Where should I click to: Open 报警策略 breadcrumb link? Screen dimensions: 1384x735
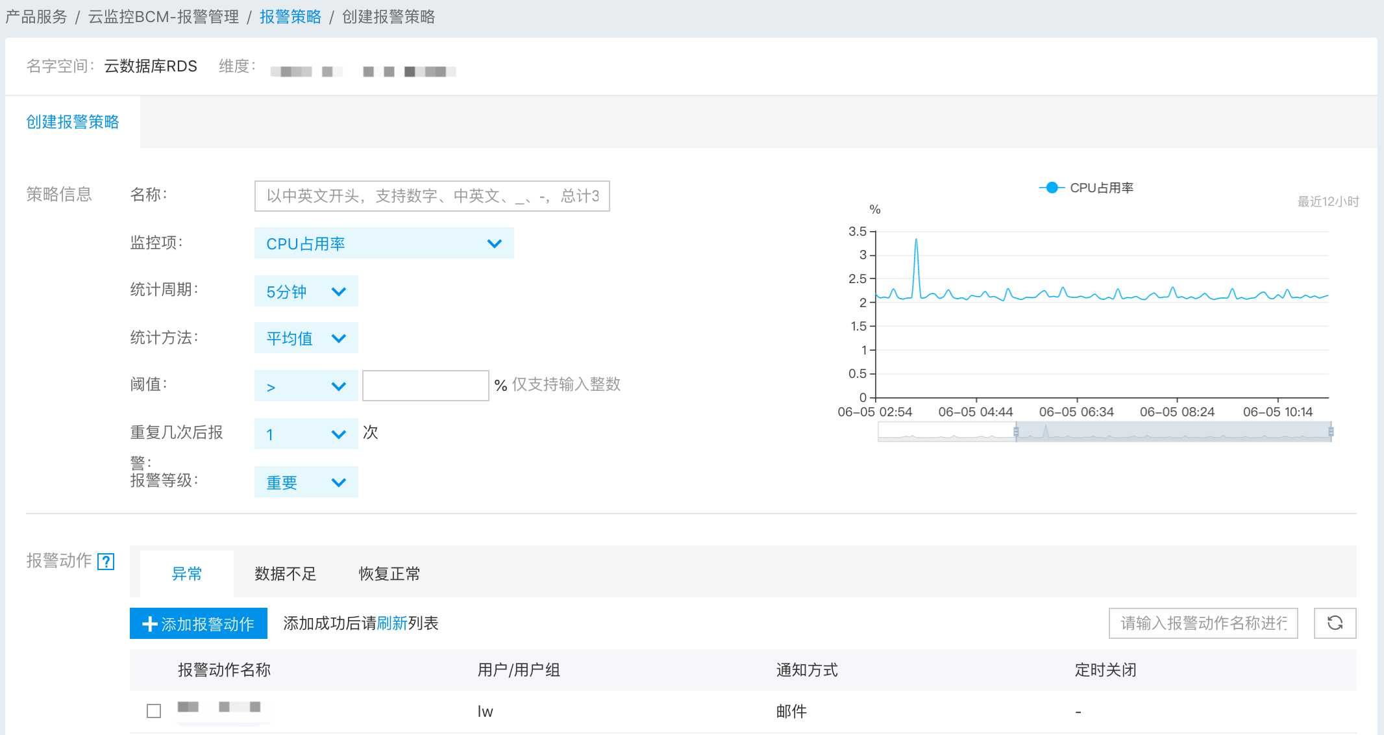point(290,17)
